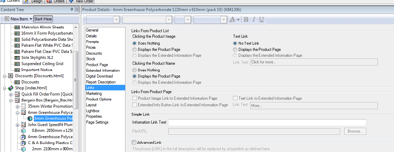394x152 pixels.
Task: Collapse the Bargain Box tree node
Action: [11, 100]
